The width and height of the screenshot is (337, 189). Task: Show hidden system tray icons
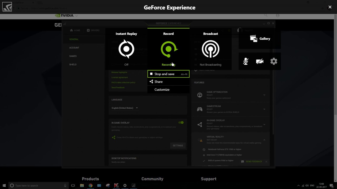298,186
